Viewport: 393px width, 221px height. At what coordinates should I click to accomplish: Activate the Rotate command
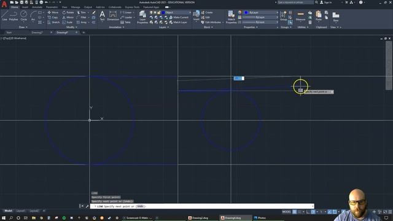point(68,12)
